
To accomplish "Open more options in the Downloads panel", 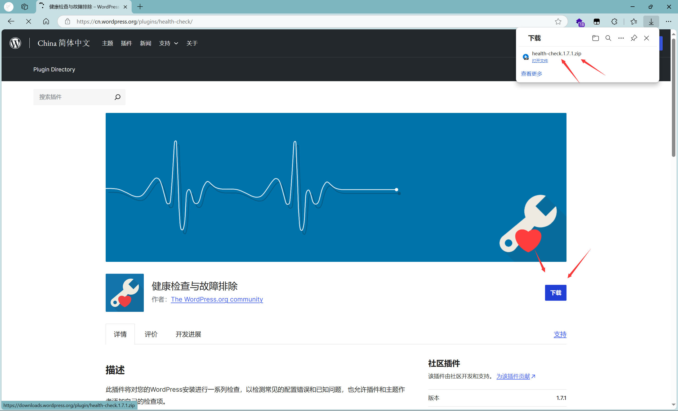I will [x=621, y=38].
